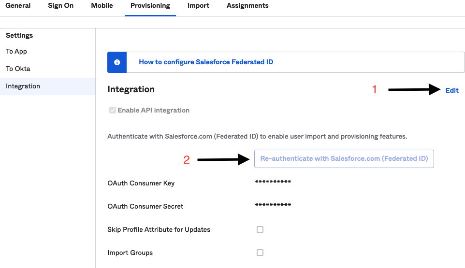Viewport: 465px width, 268px height.
Task: Click the blue info icon
Action: (x=117, y=62)
